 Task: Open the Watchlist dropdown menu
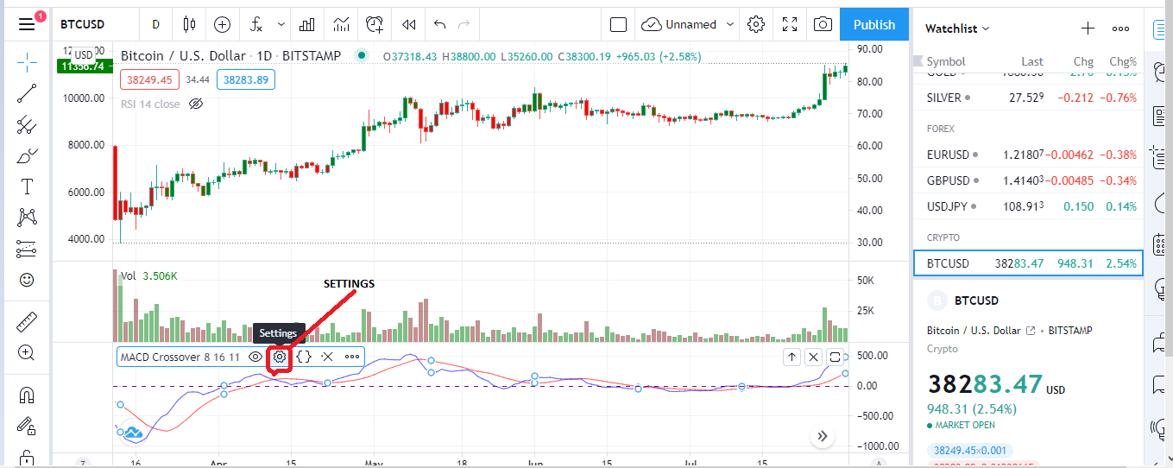click(x=957, y=28)
